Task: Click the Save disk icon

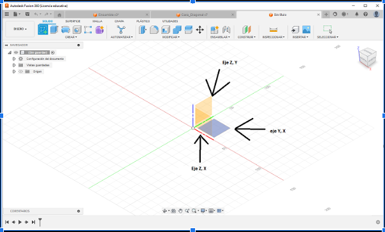Action: coord(27,14)
